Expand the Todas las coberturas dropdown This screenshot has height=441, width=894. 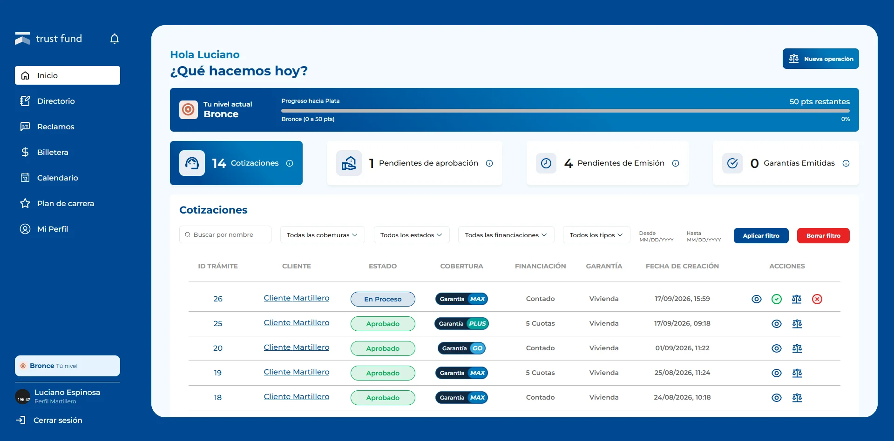pyautogui.click(x=322, y=235)
